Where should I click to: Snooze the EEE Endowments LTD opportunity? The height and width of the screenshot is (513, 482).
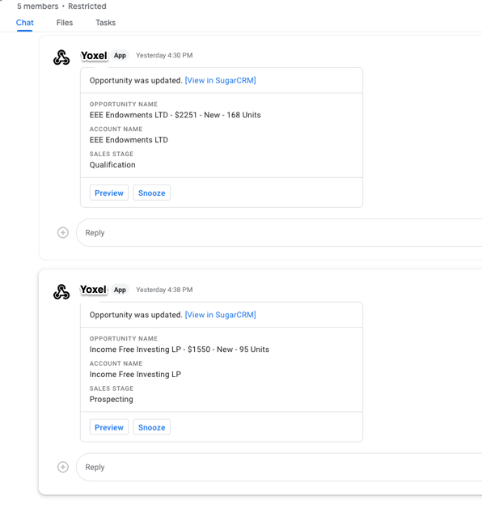(152, 193)
